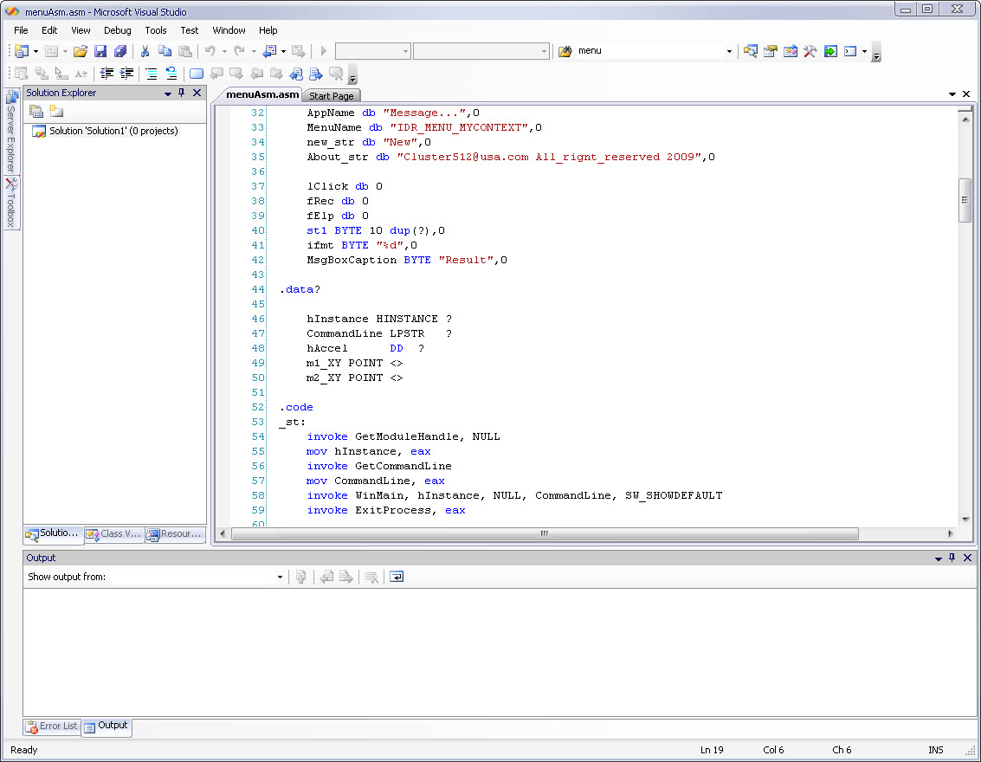Save the file with the floppy icon
This screenshot has width=981, height=762.
click(x=100, y=51)
